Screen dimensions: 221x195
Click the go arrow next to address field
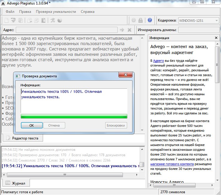point(122,30)
